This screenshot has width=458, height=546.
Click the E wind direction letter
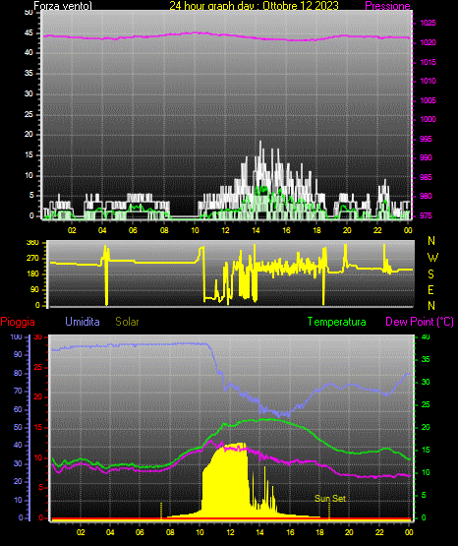430,289
